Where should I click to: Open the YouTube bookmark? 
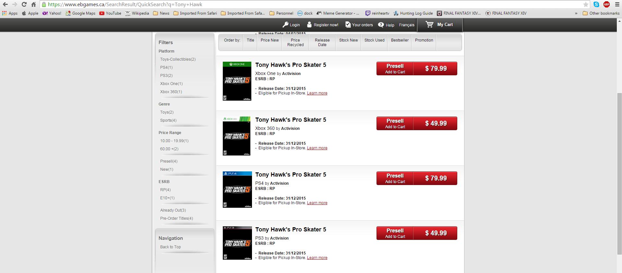coord(110,13)
